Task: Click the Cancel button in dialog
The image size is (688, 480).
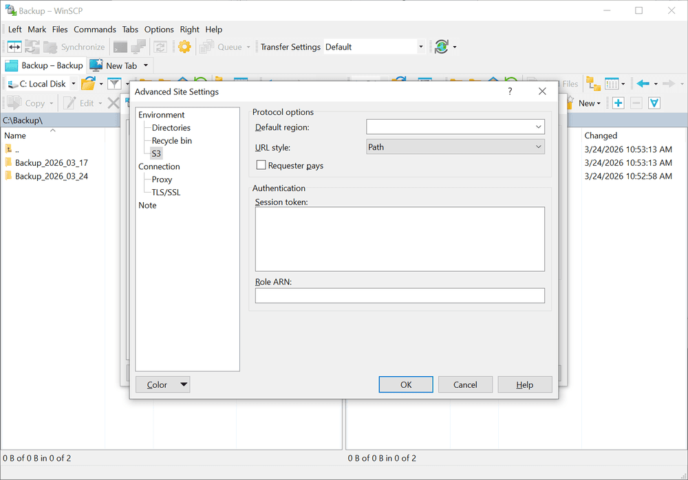Action: pos(465,384)
